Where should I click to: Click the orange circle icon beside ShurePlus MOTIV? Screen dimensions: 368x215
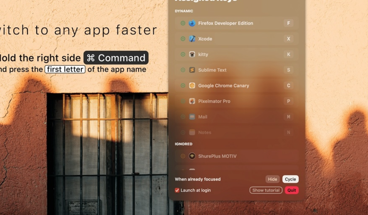(183, 156)
